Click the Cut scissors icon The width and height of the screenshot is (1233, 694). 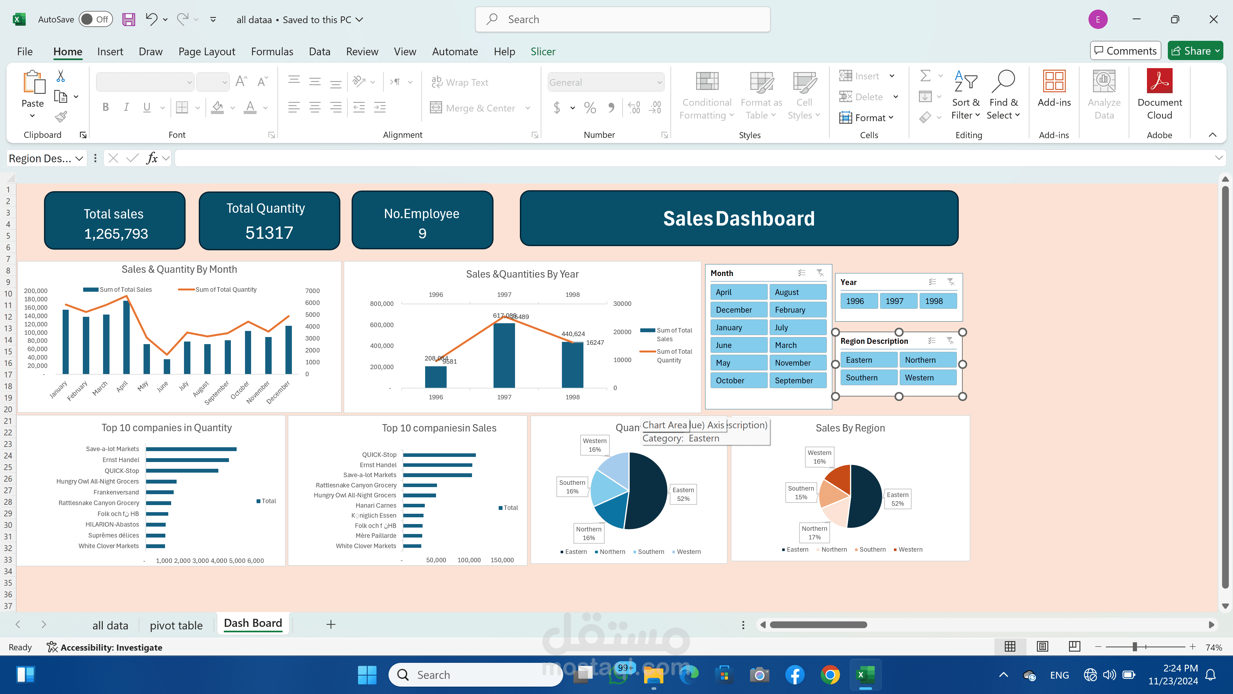tap(61, 76)
